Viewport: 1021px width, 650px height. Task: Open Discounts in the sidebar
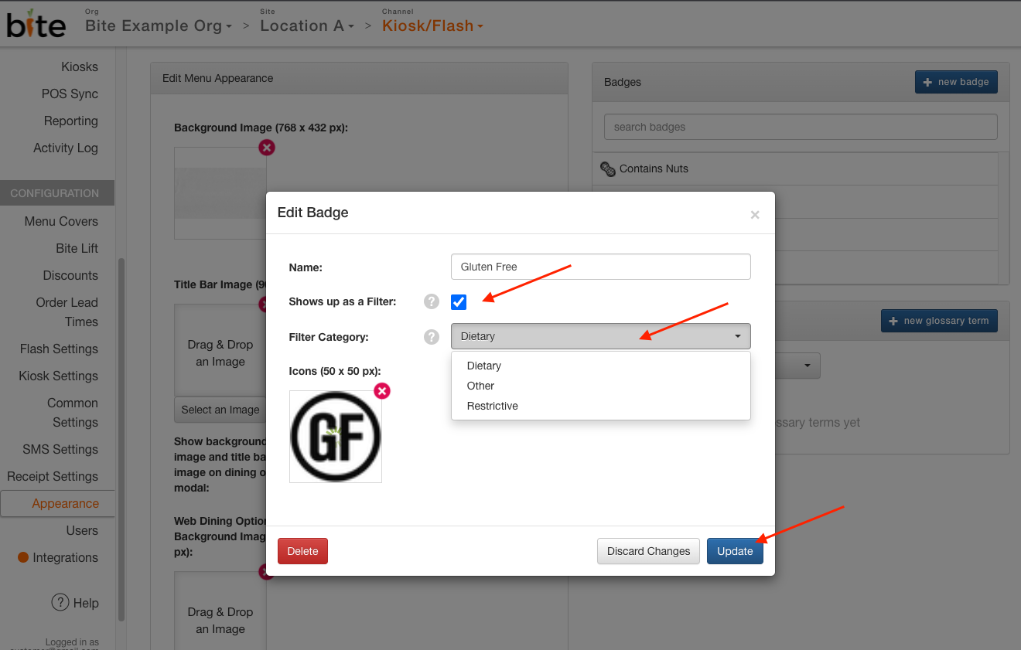[70, 275]
